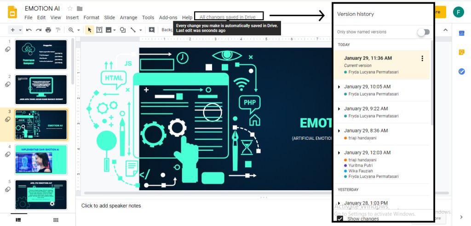Image resolution: width=471 pixels, height=226 pixels.
Task: Toggle Only show named versions switch
Action: (x=423, y=32)
